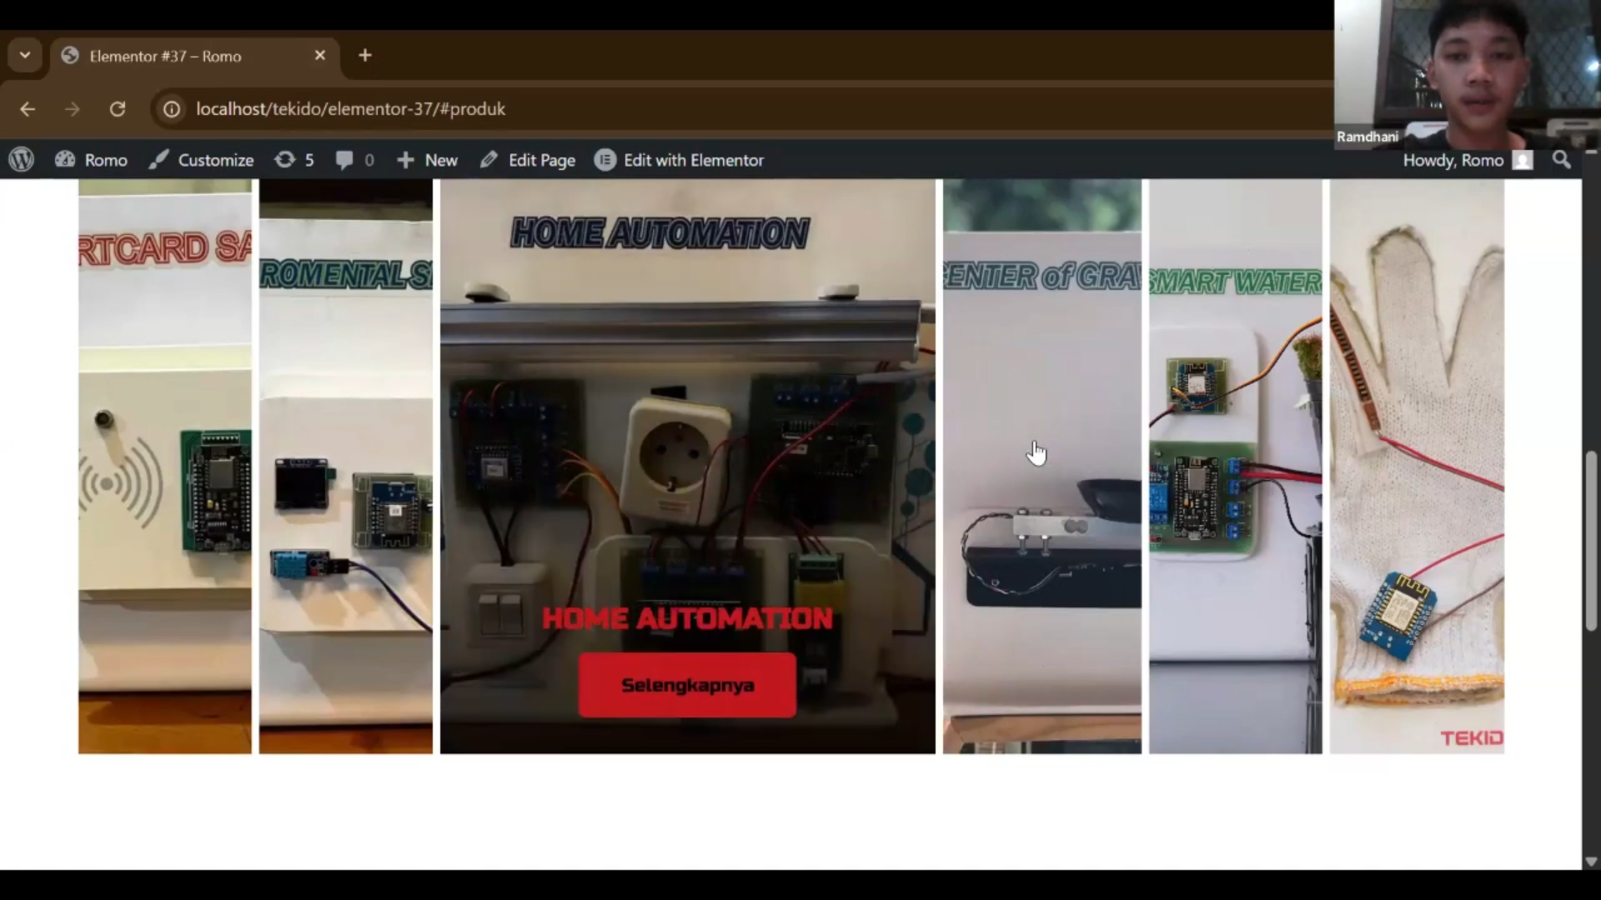Screen dimensions: 1601x900
Task: Reload the page with refresh icon
Action: click(x=118, y=109)
